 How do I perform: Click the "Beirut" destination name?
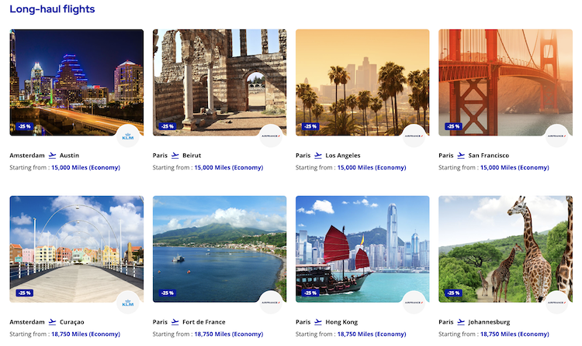pos(192,156)
